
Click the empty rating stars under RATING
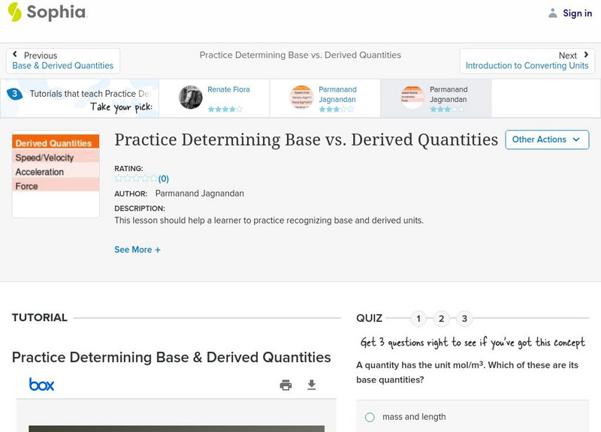click(x=136, y=178)
